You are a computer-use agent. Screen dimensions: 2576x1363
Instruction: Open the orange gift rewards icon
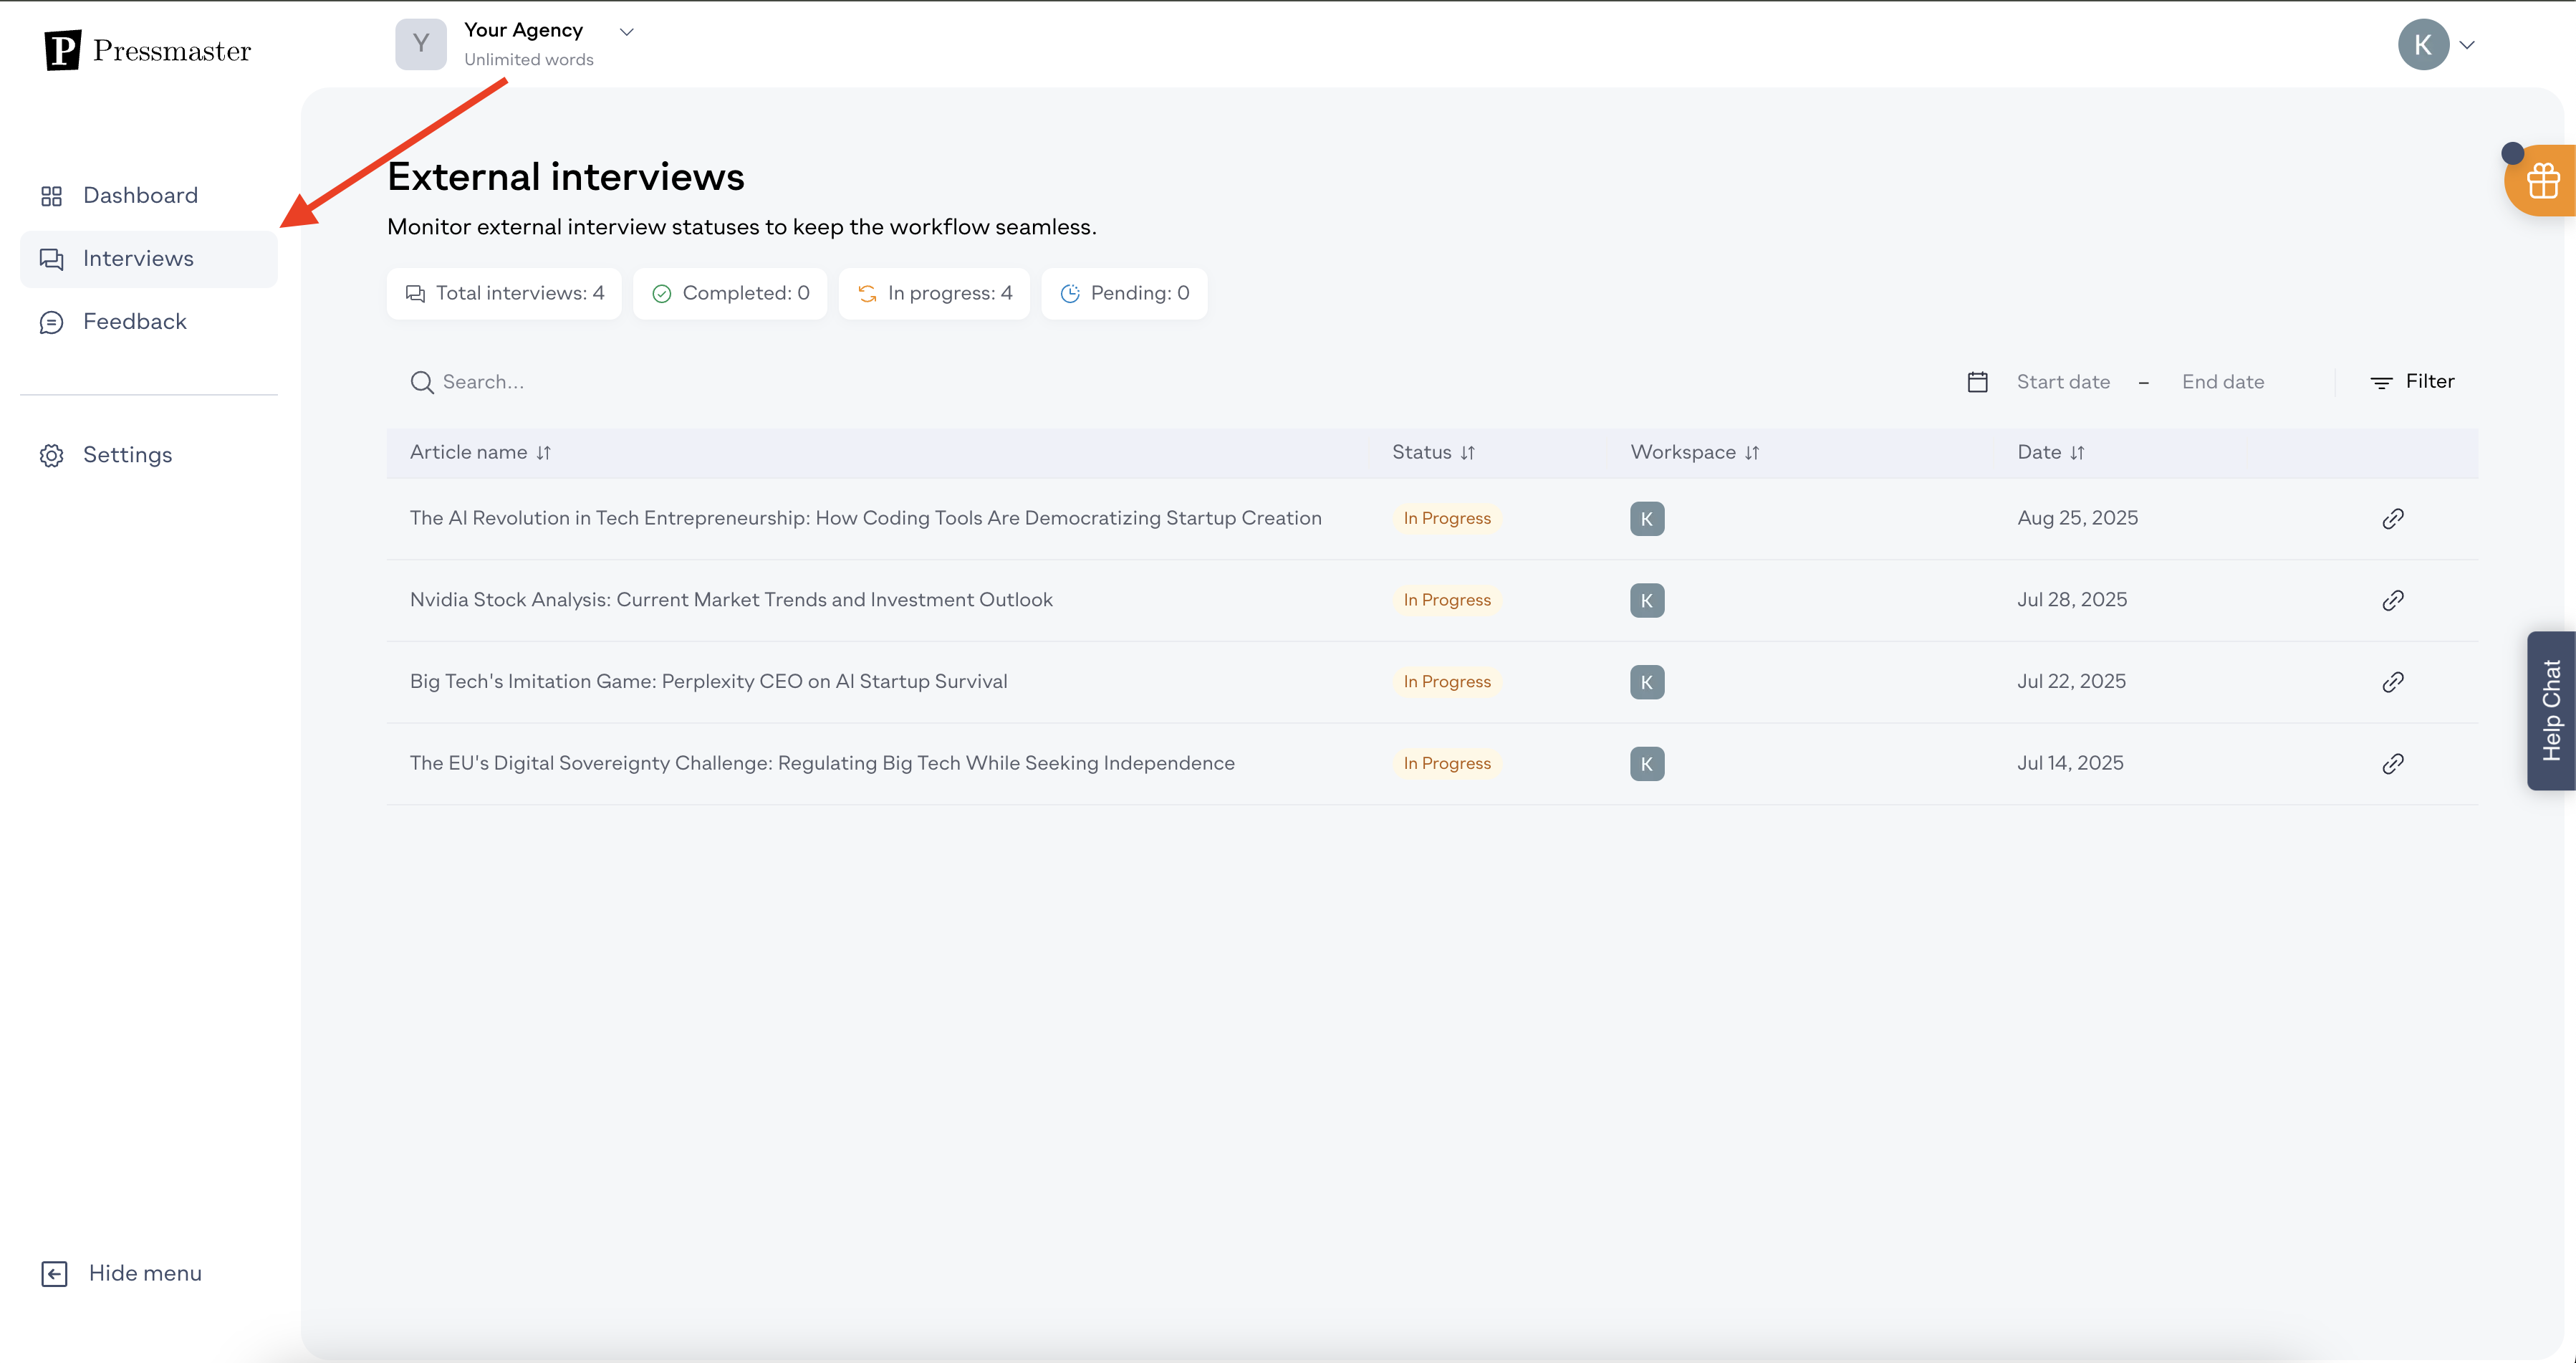pos(2542,181)
